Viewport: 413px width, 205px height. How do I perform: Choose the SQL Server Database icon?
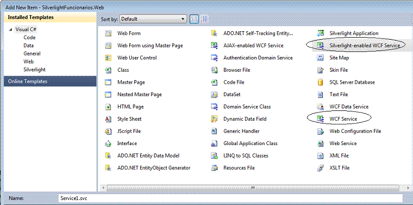pyautogui.click(x=320, y=82)
